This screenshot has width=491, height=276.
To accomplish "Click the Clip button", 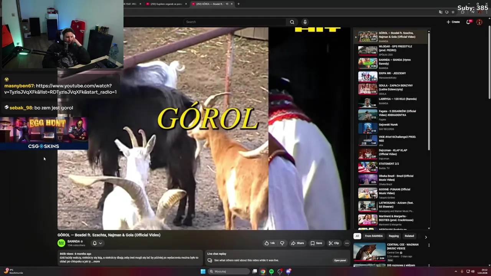I will (x=334, y=243).
